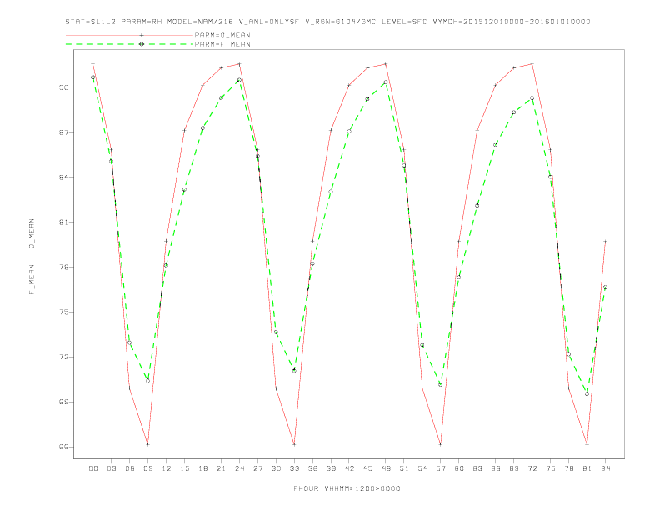Click the x-axis tick label 51
The height and width of the screenshot is (510, 660).
pyautogui.click(x=404, y=468)
